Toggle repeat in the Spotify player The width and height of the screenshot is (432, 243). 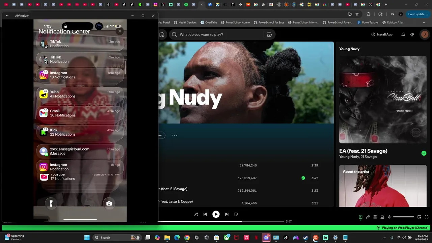coord(236,214)
